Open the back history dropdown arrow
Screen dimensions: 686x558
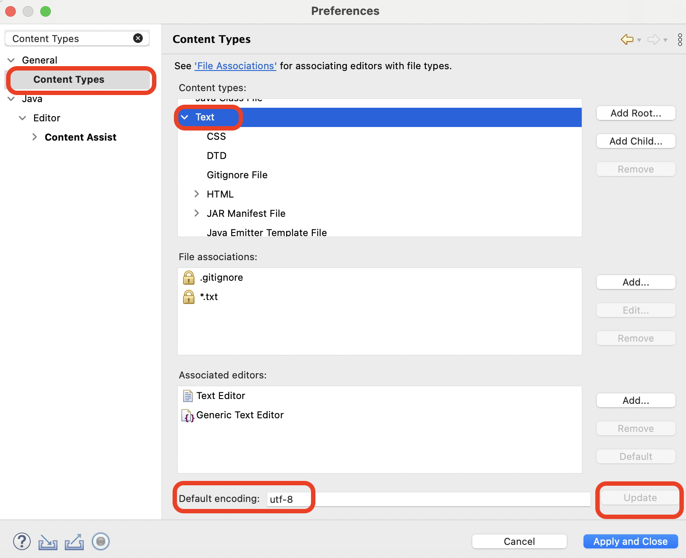pos(639,40)
